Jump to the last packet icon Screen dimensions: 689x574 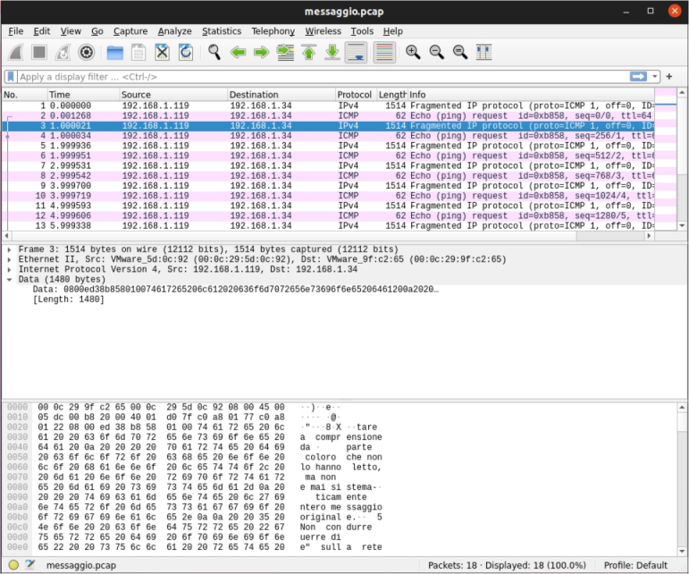click(x=332, y=52)
